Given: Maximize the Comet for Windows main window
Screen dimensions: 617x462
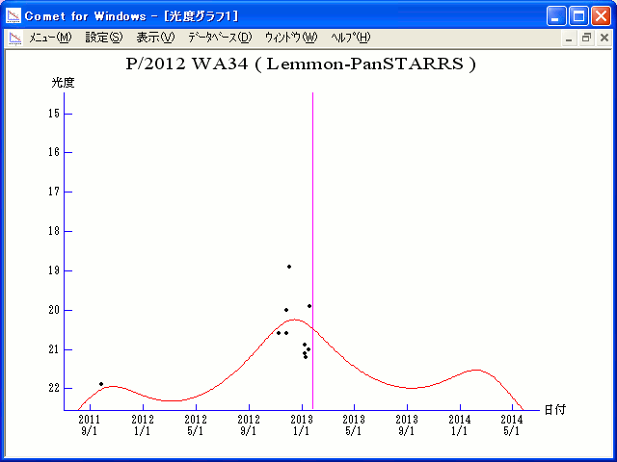Looking at the screenshot, I should tap(578, 15).
